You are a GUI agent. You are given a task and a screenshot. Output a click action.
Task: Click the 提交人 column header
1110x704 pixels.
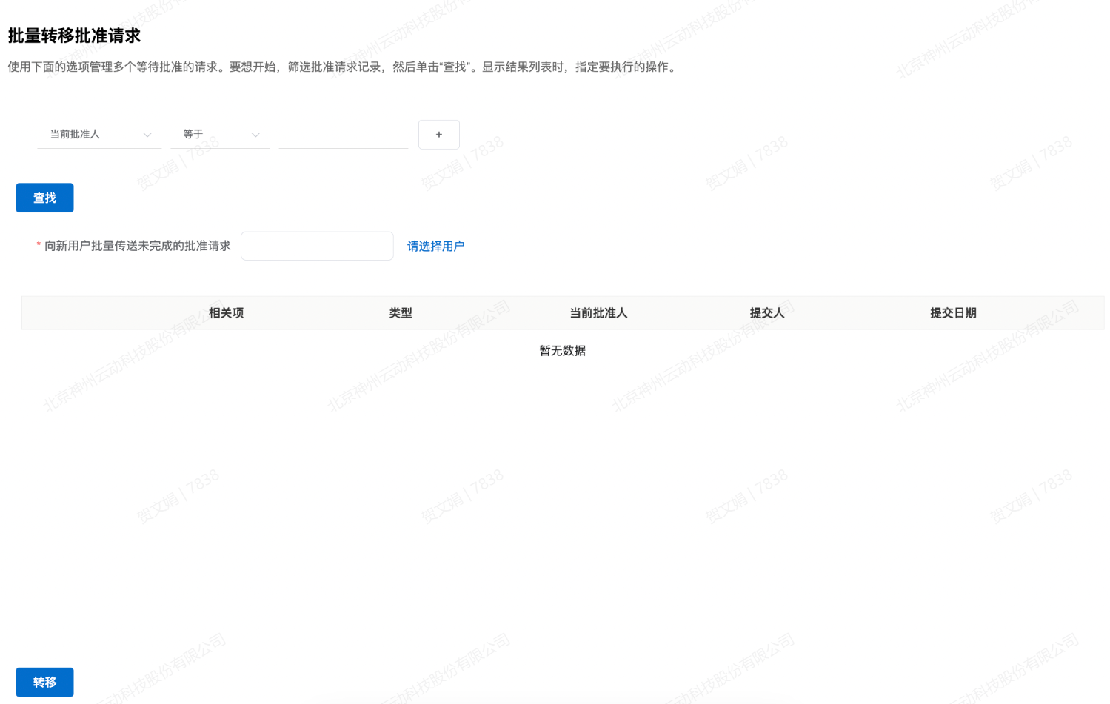[766, 313]
